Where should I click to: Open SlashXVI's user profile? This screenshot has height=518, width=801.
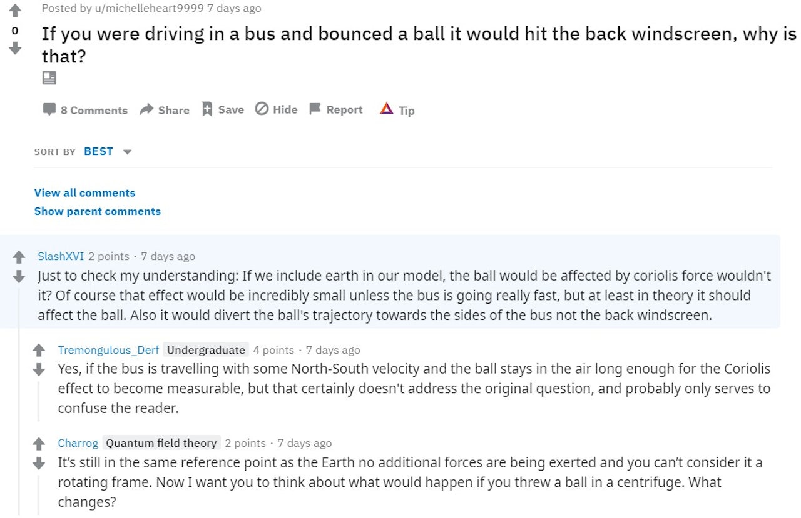(x=60, y=256)
